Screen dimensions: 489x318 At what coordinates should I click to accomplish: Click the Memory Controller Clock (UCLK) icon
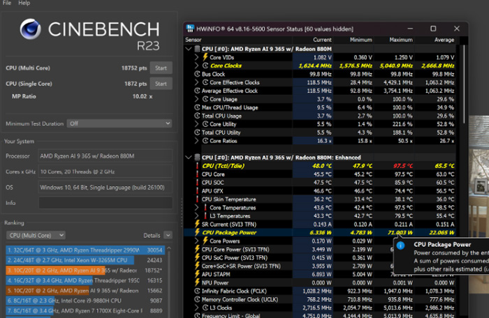click(197, 299)
